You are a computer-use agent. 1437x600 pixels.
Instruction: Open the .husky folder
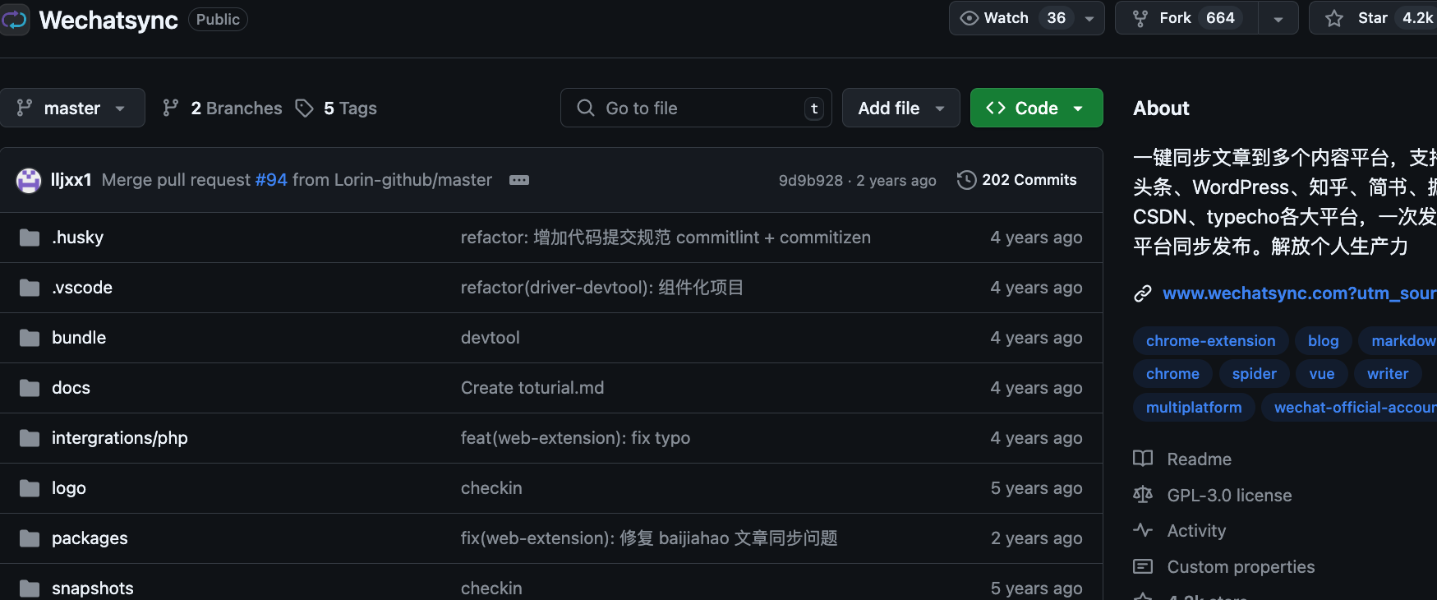77,238
